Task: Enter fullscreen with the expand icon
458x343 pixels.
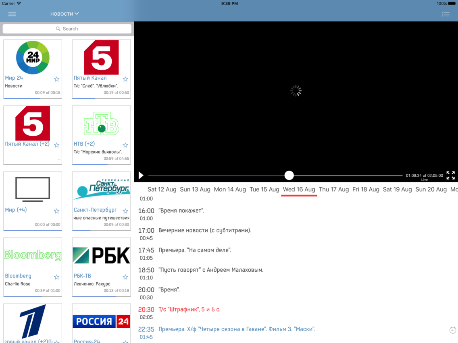Action: click(450, 175)
